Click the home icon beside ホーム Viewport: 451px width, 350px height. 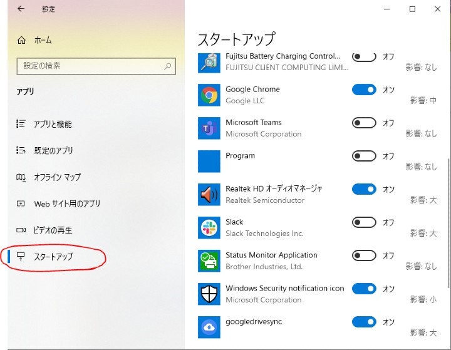[21, 40]
